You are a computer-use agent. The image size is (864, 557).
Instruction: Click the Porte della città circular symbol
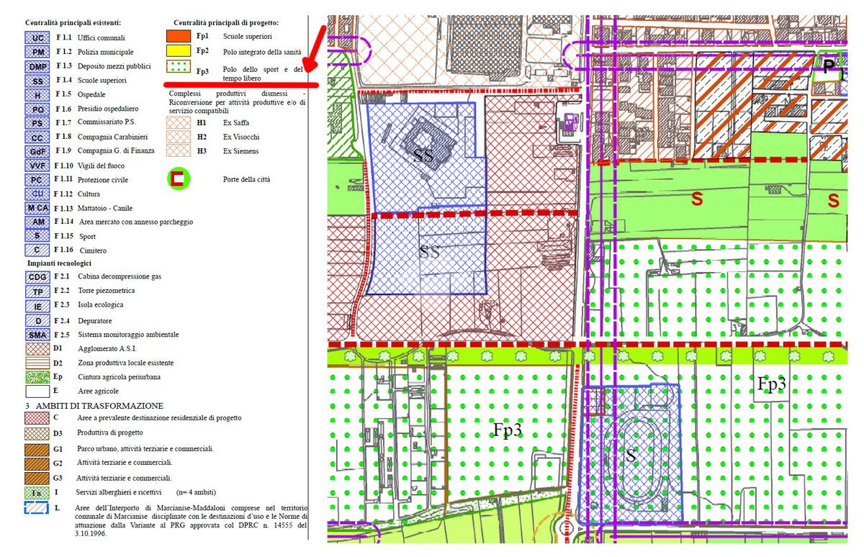pos(179,179)
